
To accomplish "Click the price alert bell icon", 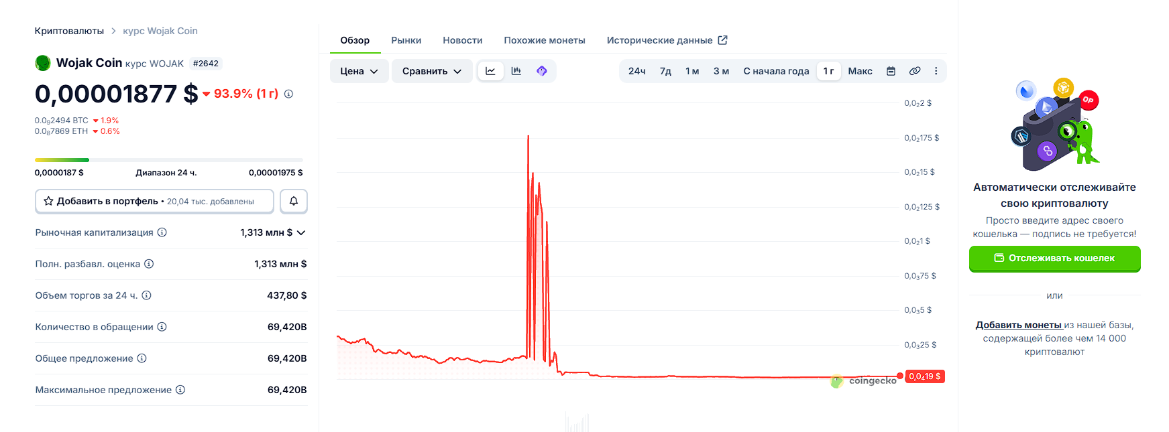I will point(294,201).
